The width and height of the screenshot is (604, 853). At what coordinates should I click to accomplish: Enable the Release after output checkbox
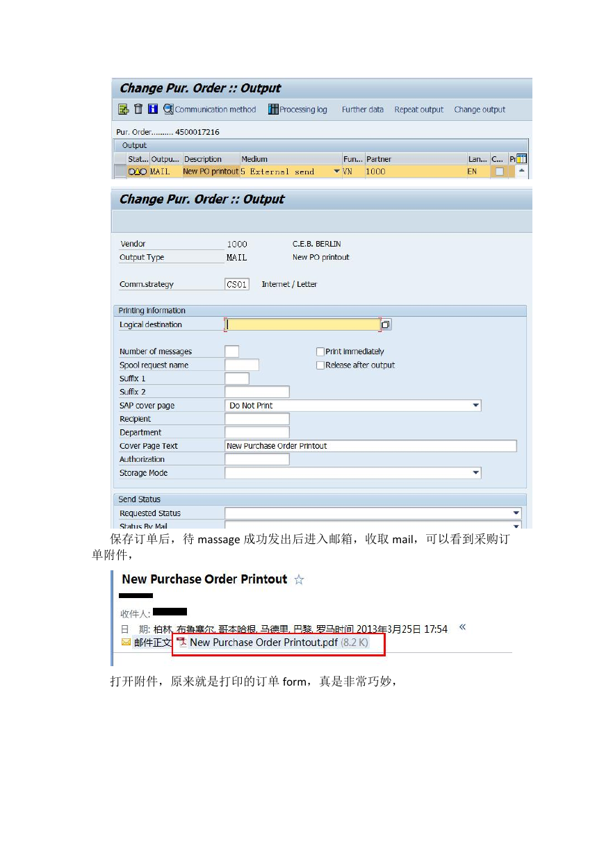point(320,365)
